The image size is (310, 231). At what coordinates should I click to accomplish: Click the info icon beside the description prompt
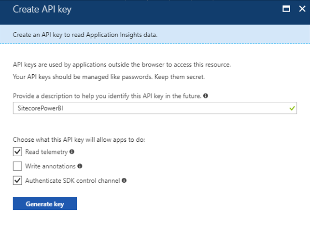(206, 96)
